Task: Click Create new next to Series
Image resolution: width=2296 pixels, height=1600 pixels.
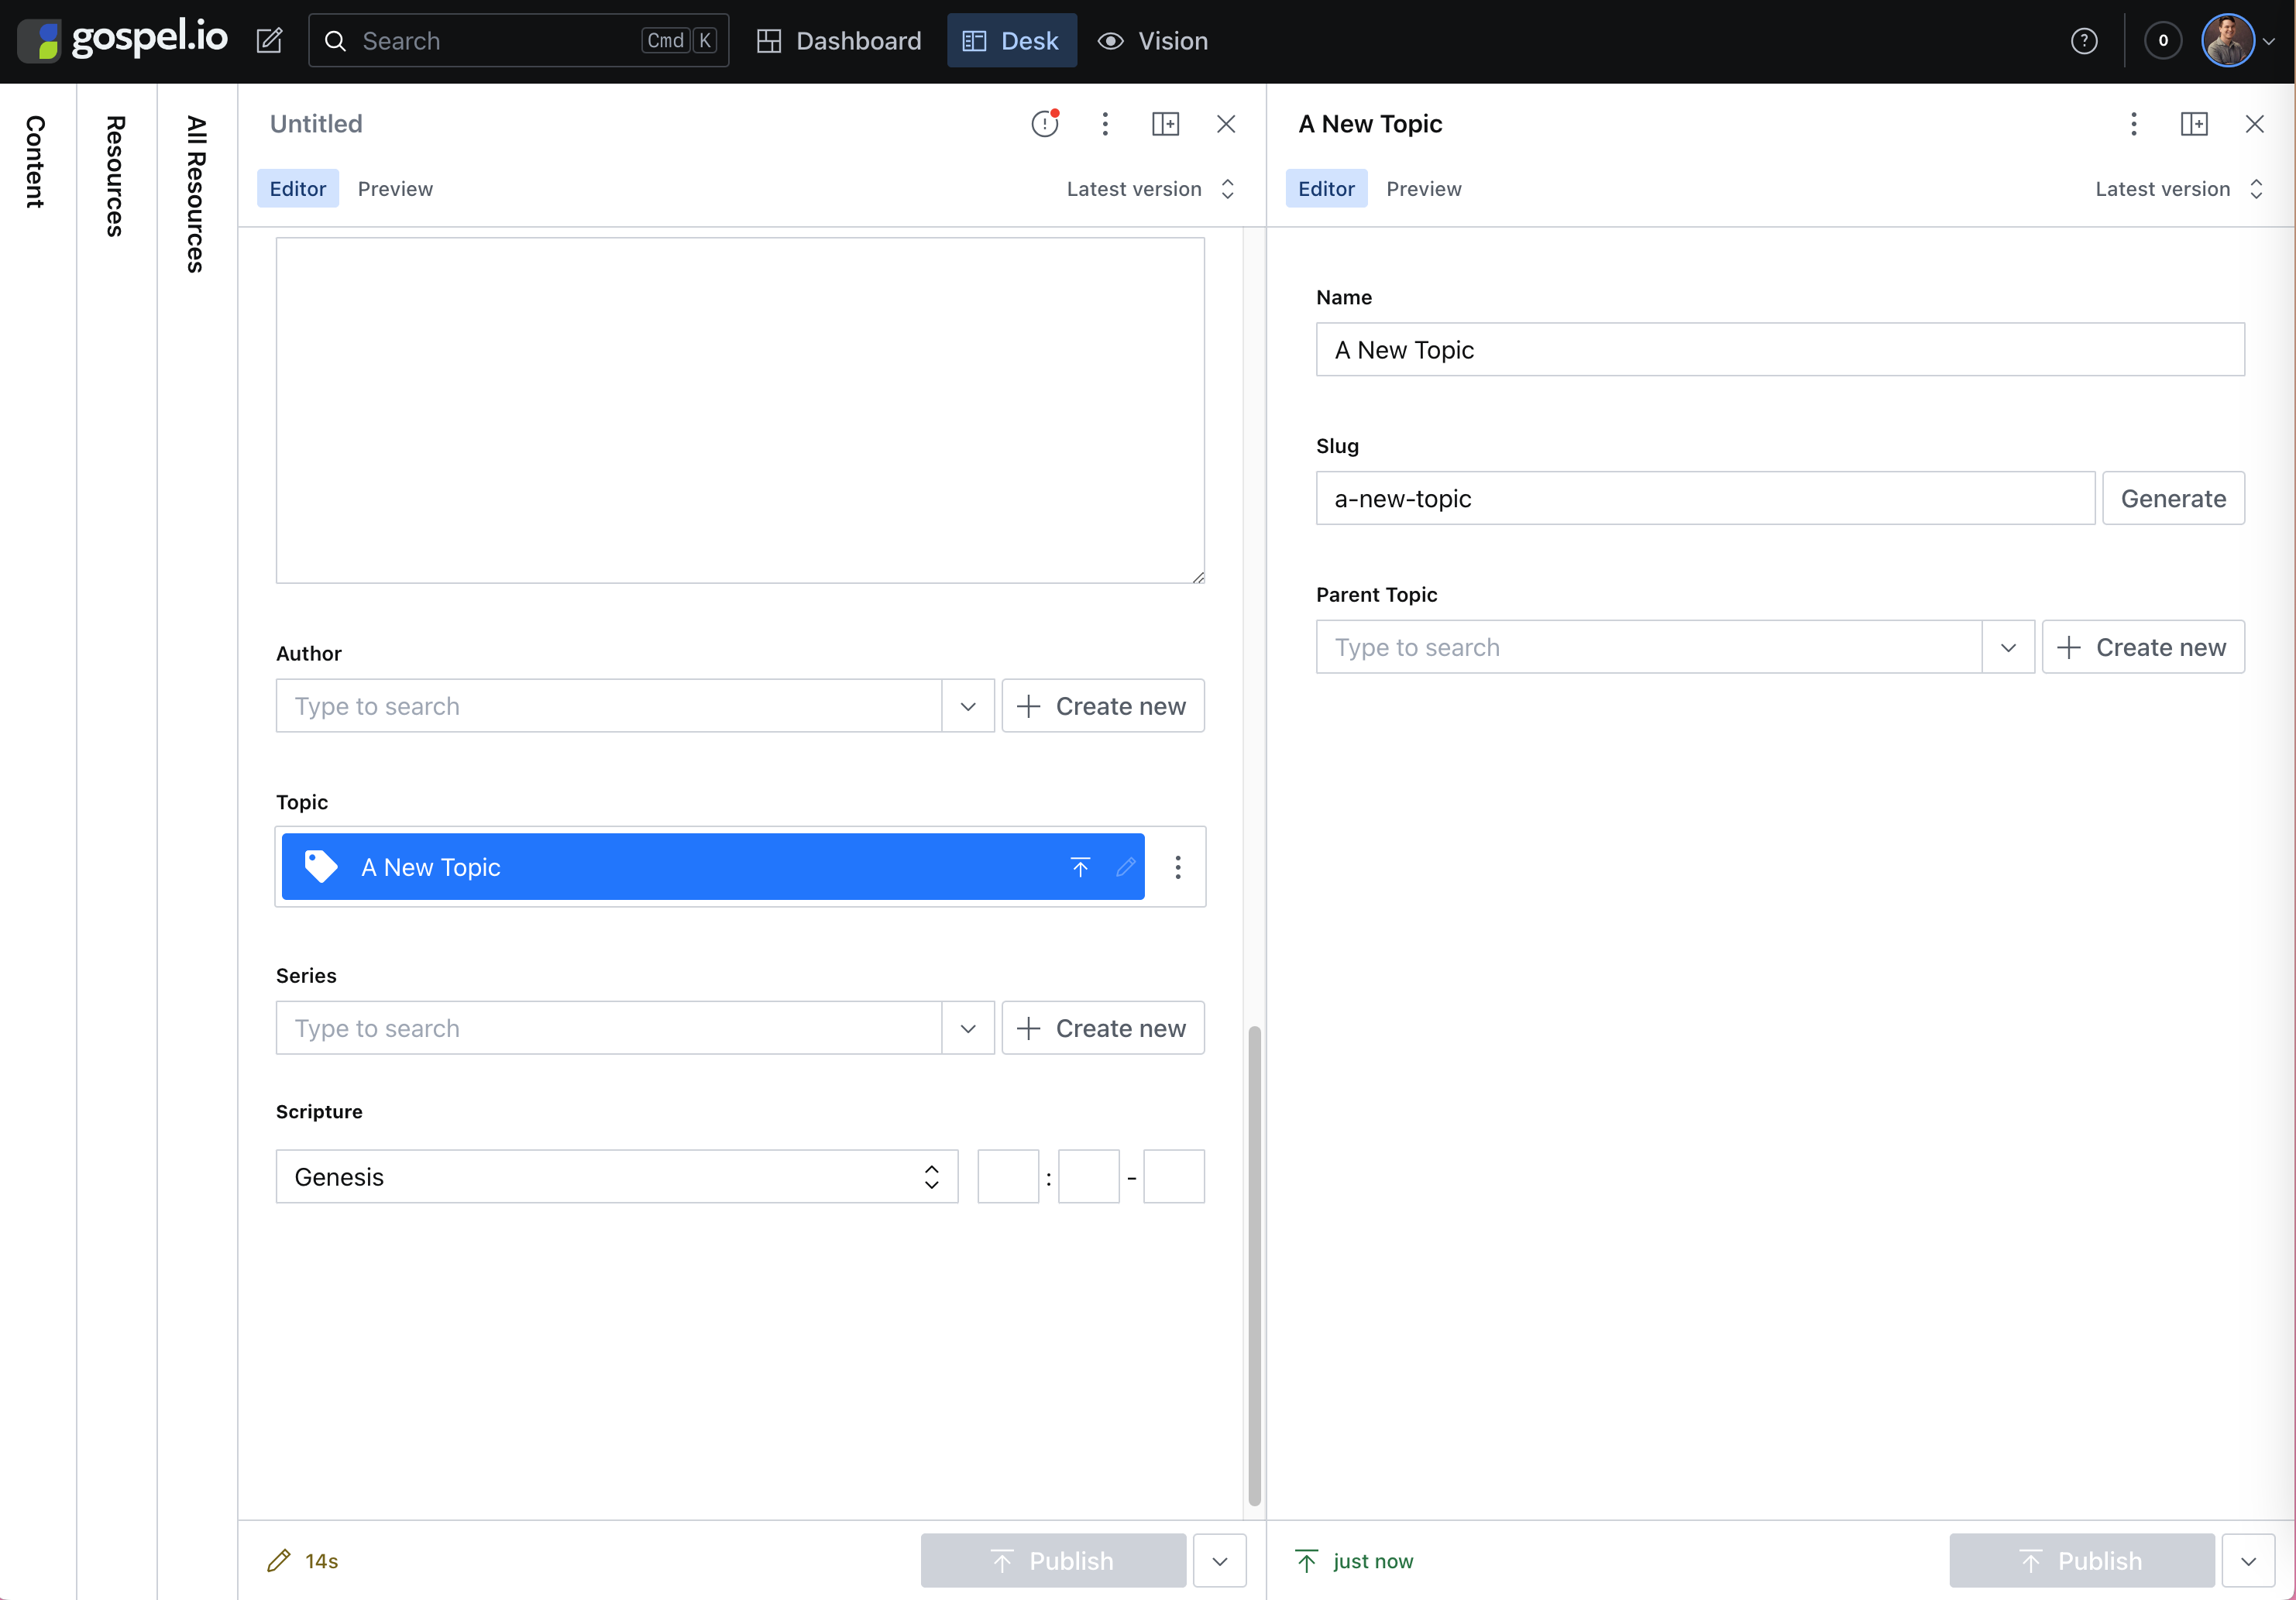Action: (1103, 1028)
